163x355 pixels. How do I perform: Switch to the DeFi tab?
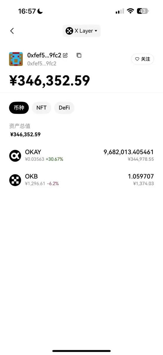coord(64,108)
